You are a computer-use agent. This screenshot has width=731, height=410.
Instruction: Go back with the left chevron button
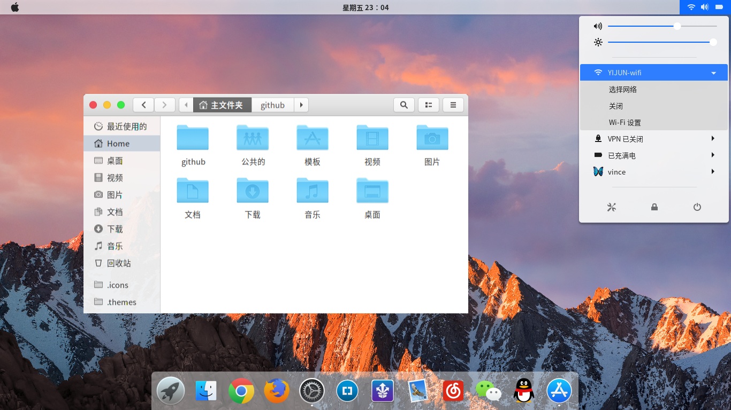tap(143, 105)
